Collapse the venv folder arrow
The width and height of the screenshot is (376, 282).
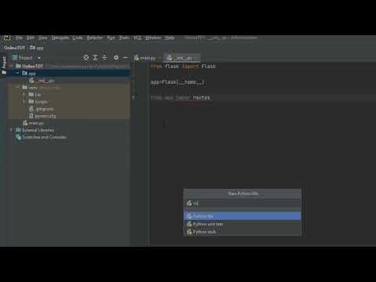pos(18,87)
